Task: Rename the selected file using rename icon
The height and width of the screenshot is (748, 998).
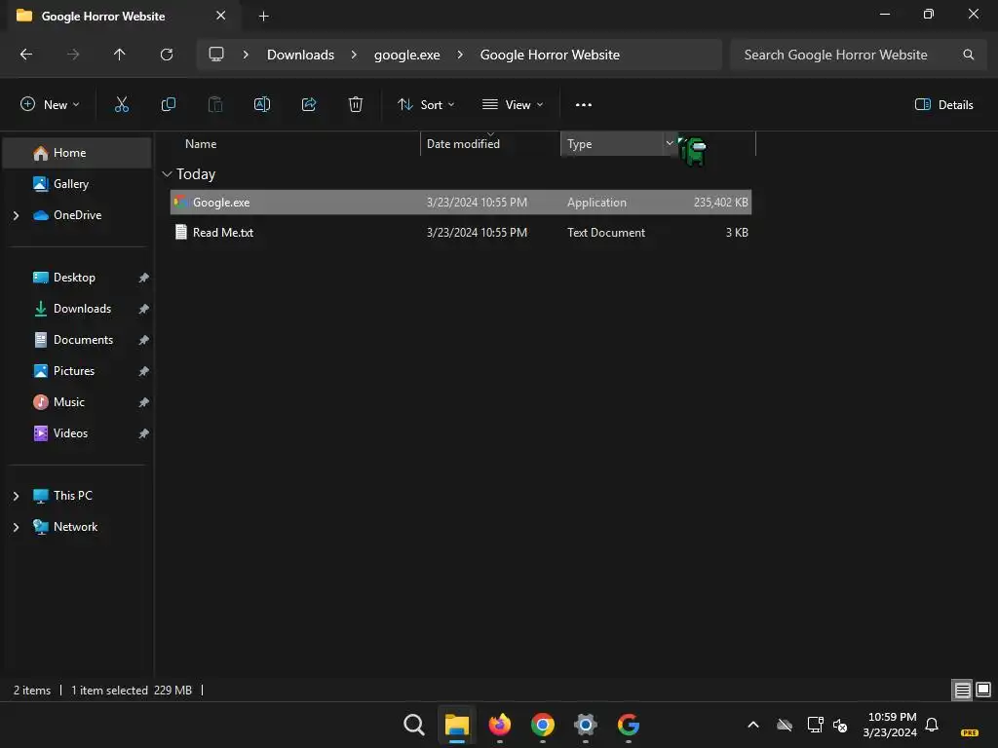Action: click(x=262, y=105)
